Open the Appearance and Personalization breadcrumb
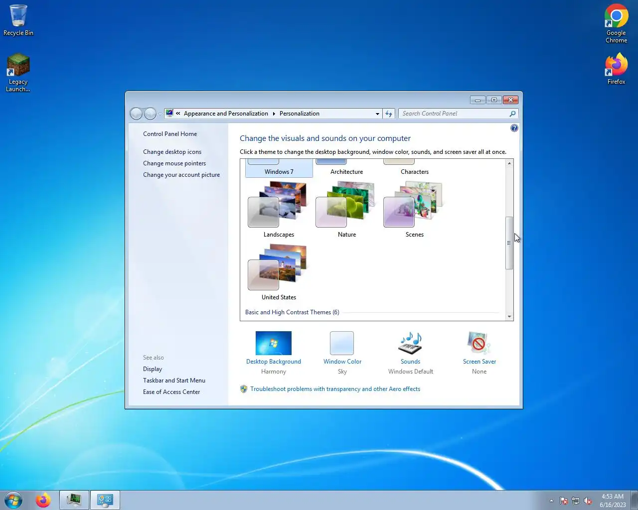Image resolution: width=638 pixels, height=510 pixels. [226, 114]
